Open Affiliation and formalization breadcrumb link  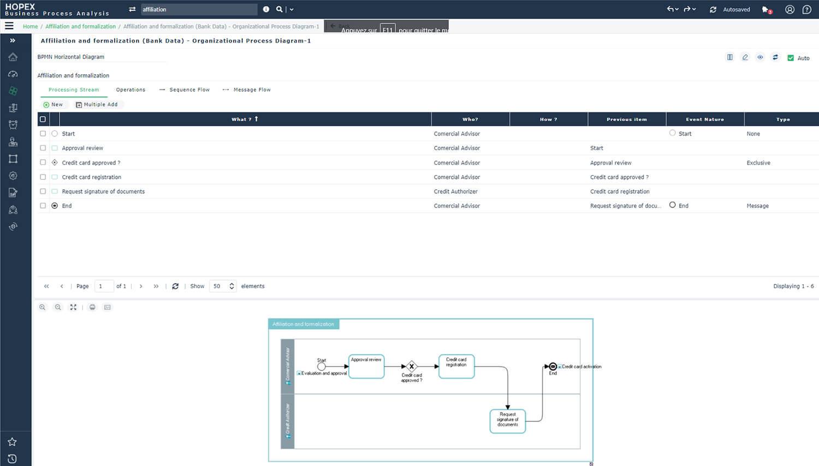point(80,26)
